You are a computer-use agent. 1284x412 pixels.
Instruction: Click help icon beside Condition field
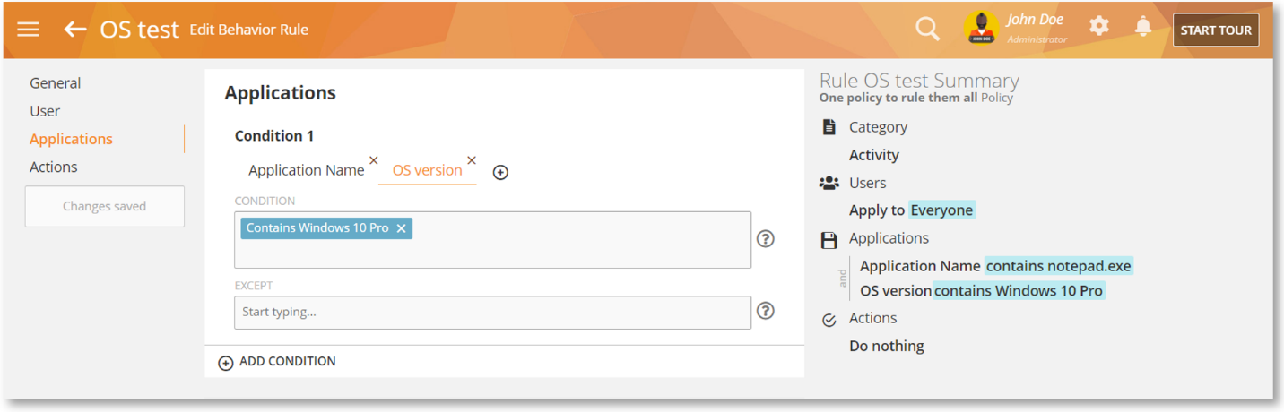point(765,239)
